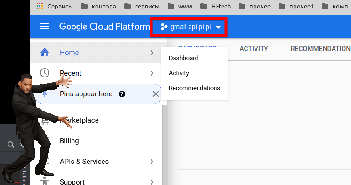Click the Recent clock icon
This screenshot has width=351, height=185.
45,73
